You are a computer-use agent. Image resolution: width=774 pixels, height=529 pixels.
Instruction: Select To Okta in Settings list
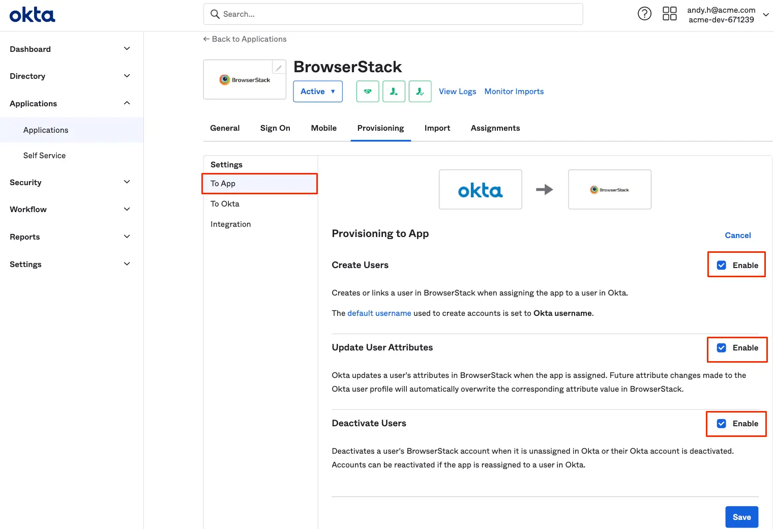click(x=225, y=204)
